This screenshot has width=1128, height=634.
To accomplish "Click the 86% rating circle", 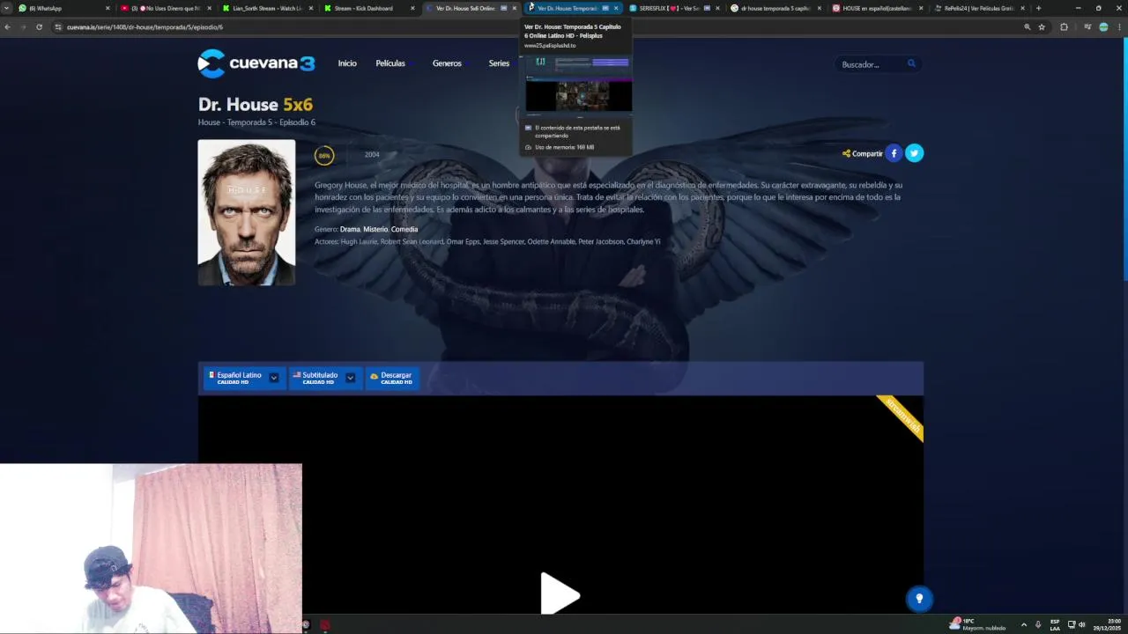I will coord(324,156).
